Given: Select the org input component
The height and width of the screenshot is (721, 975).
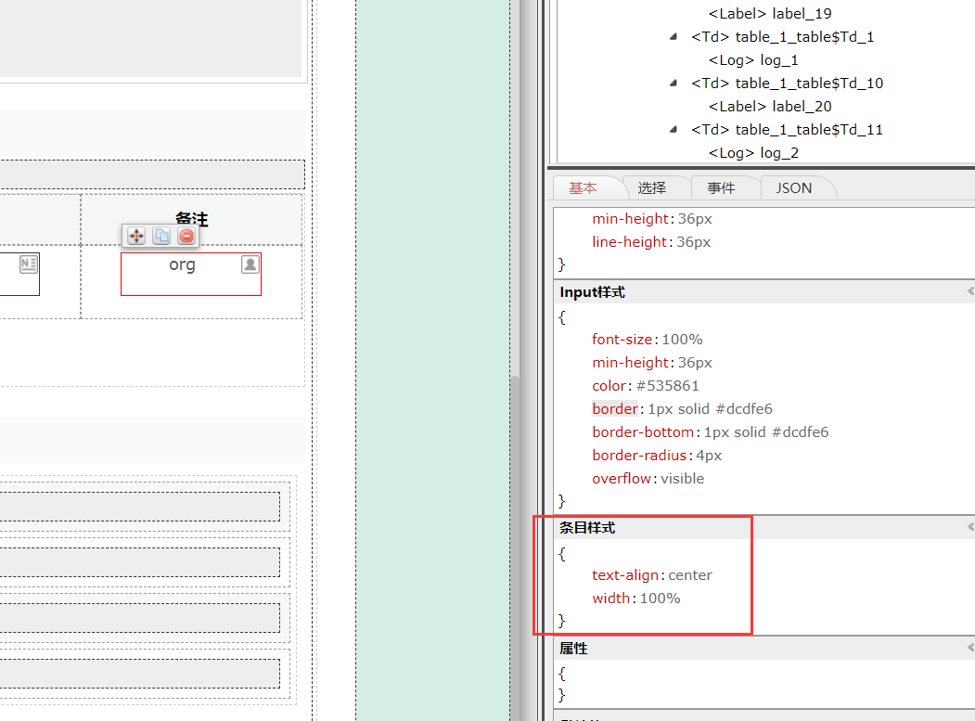Looking at the screenshot, I should [x=191, y=275].
